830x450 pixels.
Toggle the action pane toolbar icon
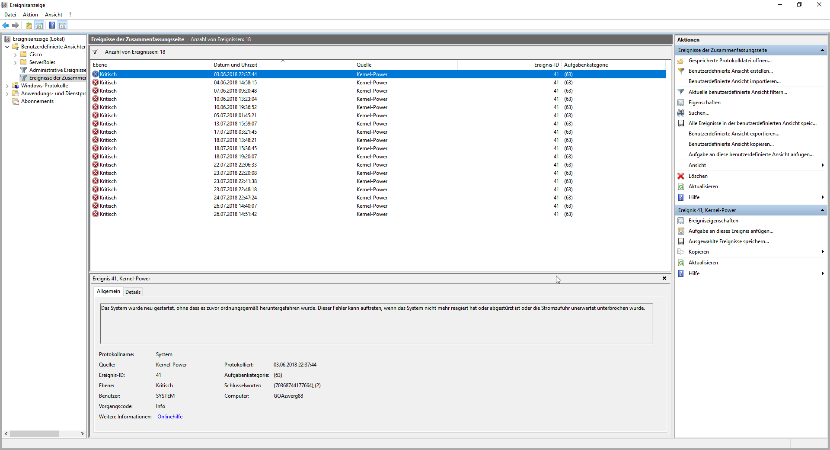click(63, 26)
